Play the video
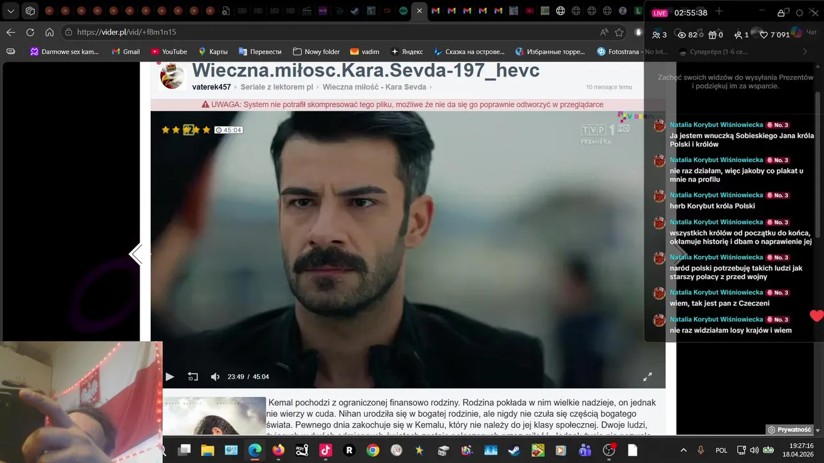The width and height of the screenshot is (824, 463). [x=170, y=377]
